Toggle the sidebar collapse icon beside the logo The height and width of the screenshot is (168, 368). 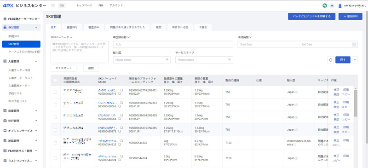pos(53,6)
